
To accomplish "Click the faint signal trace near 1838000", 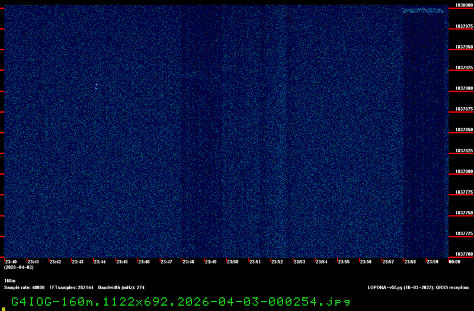I will tap(423, 11).
